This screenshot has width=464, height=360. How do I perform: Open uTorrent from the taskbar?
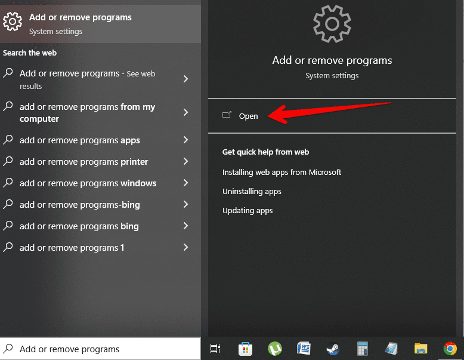point(275,349)
